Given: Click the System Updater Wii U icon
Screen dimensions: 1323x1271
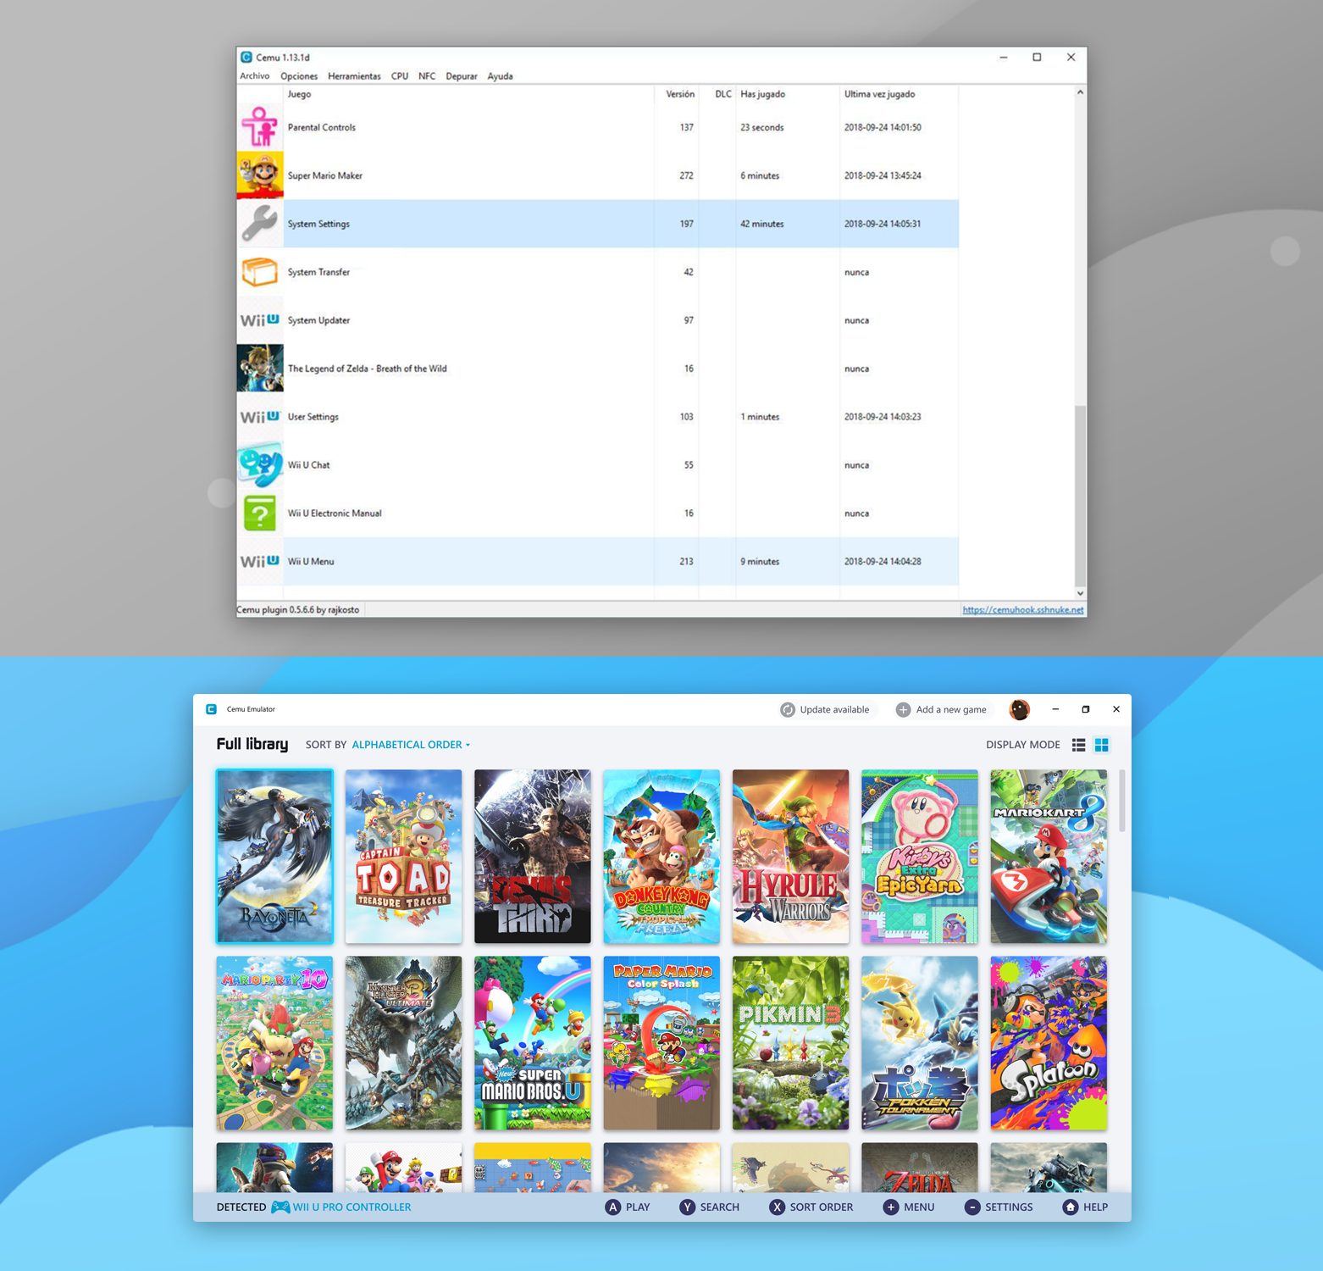Looking at the screenshot, I should tap(260, 320).
